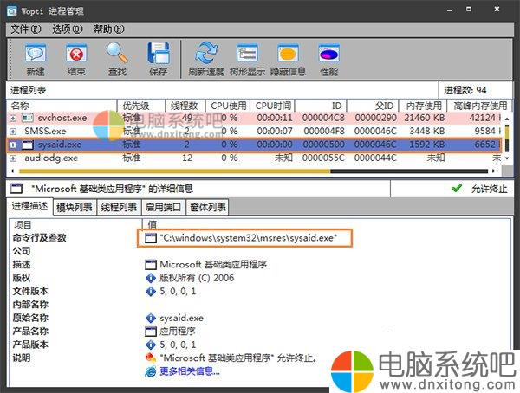Click the info icon in the 文件版本 row
This screenshot has width=520, height=393.
pos(151,291)
